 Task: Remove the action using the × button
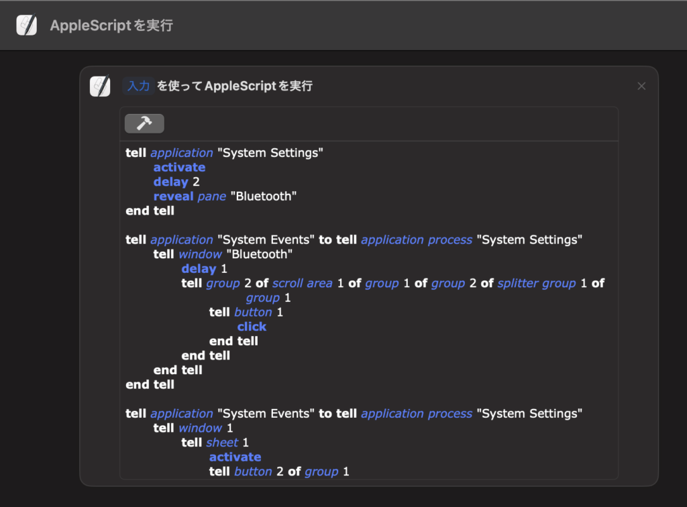(641, 86)
